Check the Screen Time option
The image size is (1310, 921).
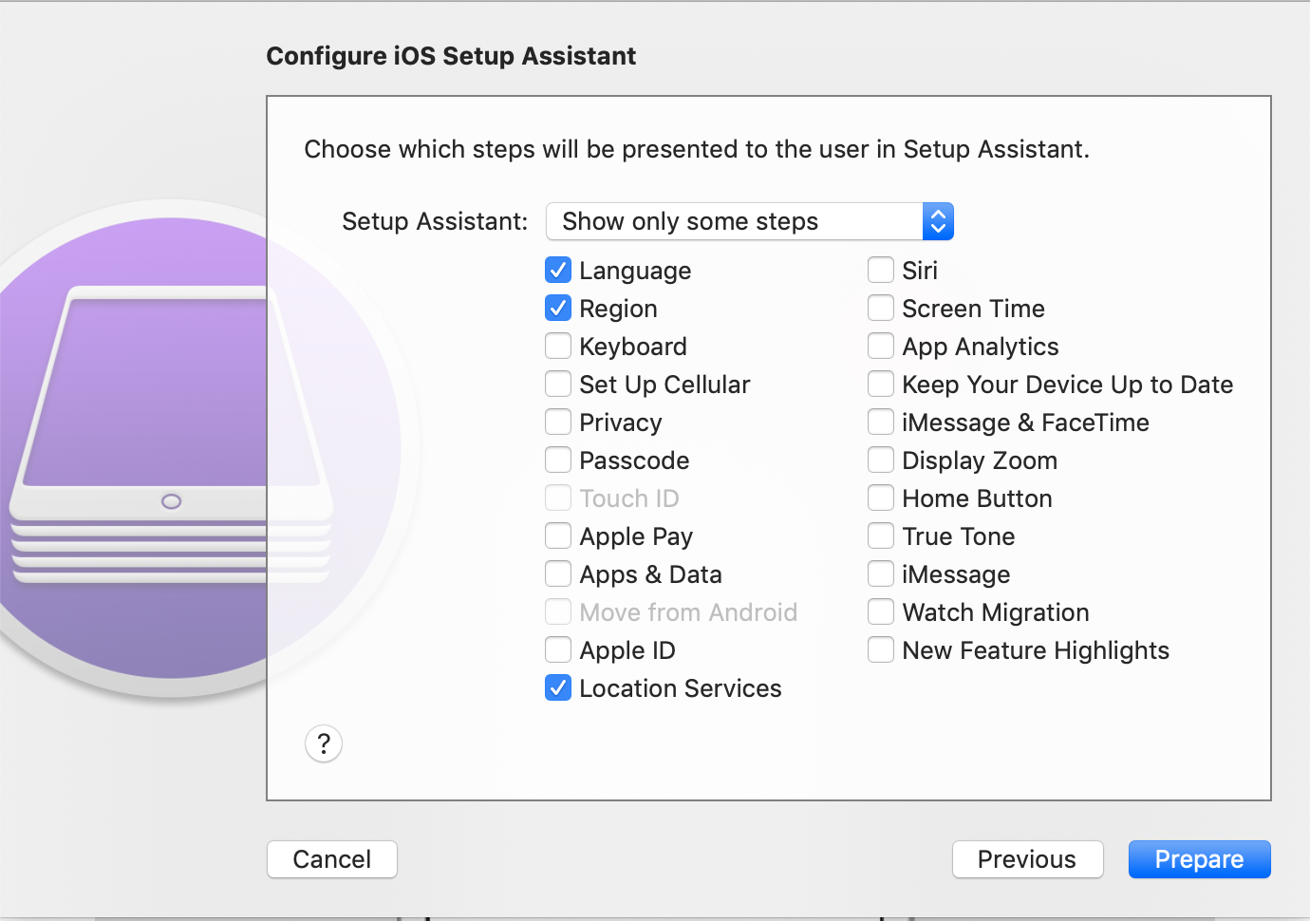(881, 309)
